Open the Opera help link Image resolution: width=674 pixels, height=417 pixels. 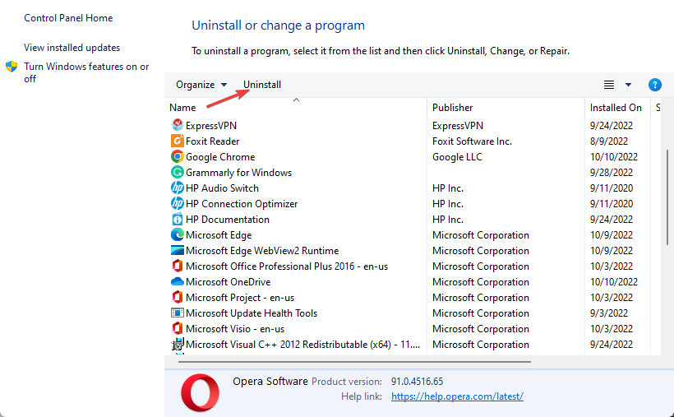tap(457, 396)
